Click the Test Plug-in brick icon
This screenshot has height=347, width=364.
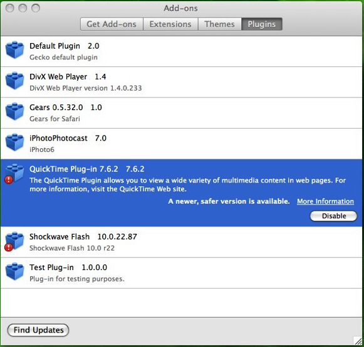pos(14,271)
